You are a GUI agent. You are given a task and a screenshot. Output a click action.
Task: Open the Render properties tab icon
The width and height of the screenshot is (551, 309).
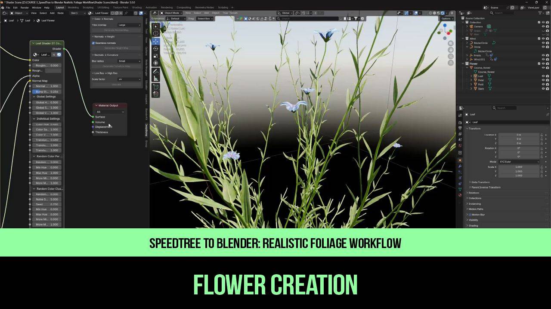point(460,123)
